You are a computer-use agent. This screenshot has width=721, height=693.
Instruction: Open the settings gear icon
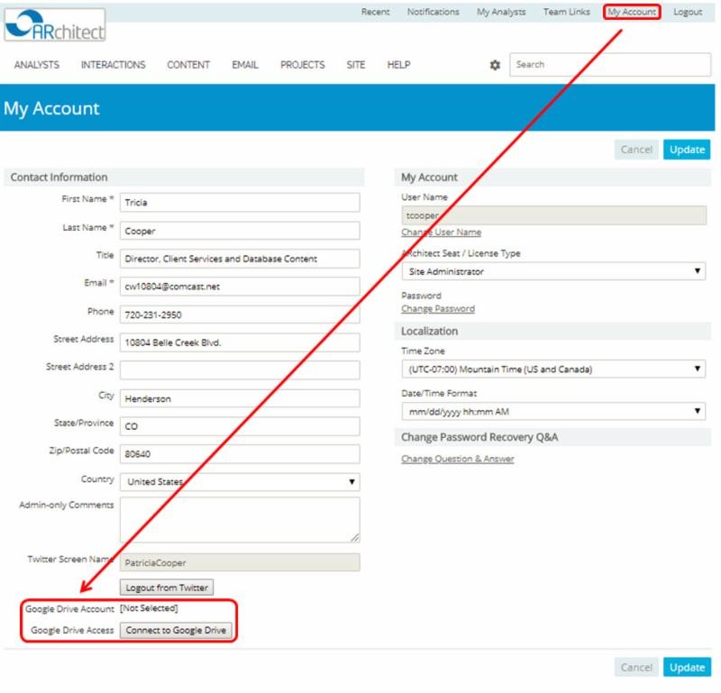tap(495, 65)
